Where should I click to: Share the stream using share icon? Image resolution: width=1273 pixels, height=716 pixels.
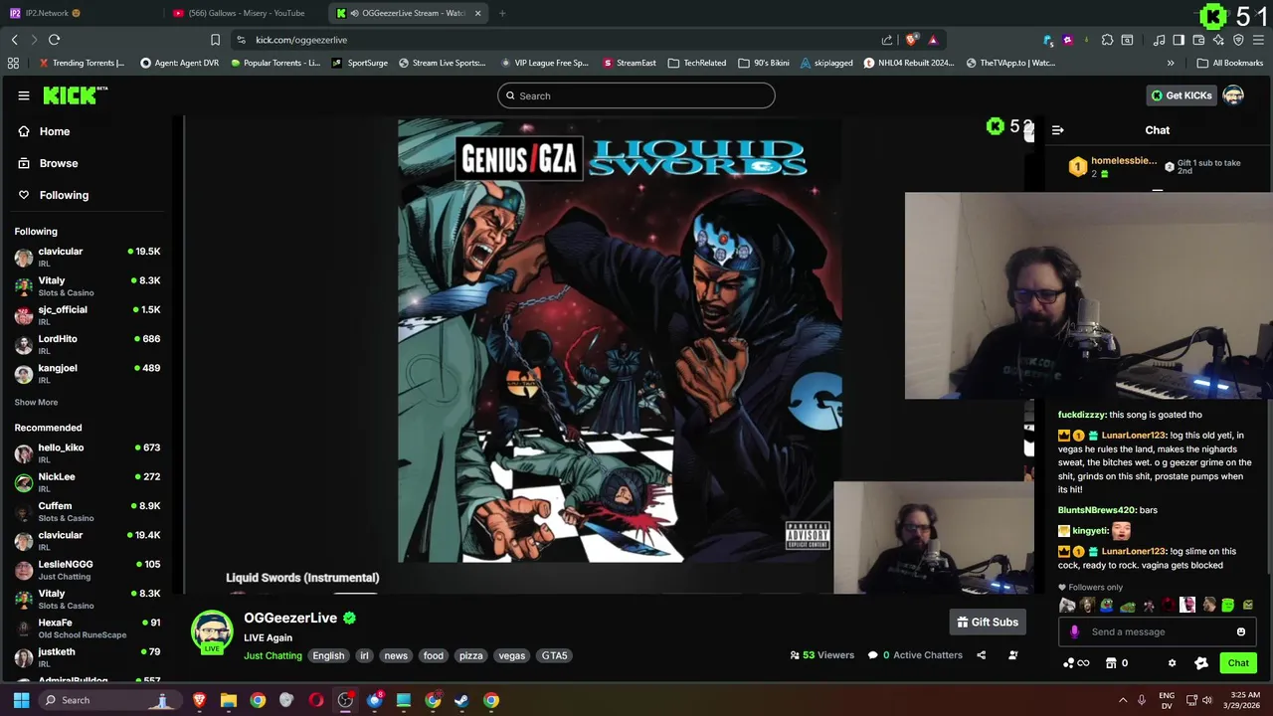[981, 655]
